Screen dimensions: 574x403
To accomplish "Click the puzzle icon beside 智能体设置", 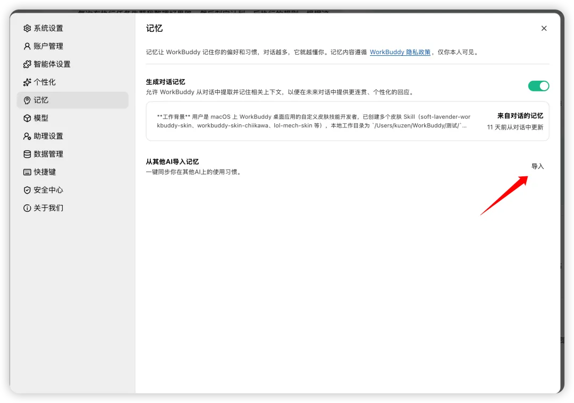I will tap(27, 64).
